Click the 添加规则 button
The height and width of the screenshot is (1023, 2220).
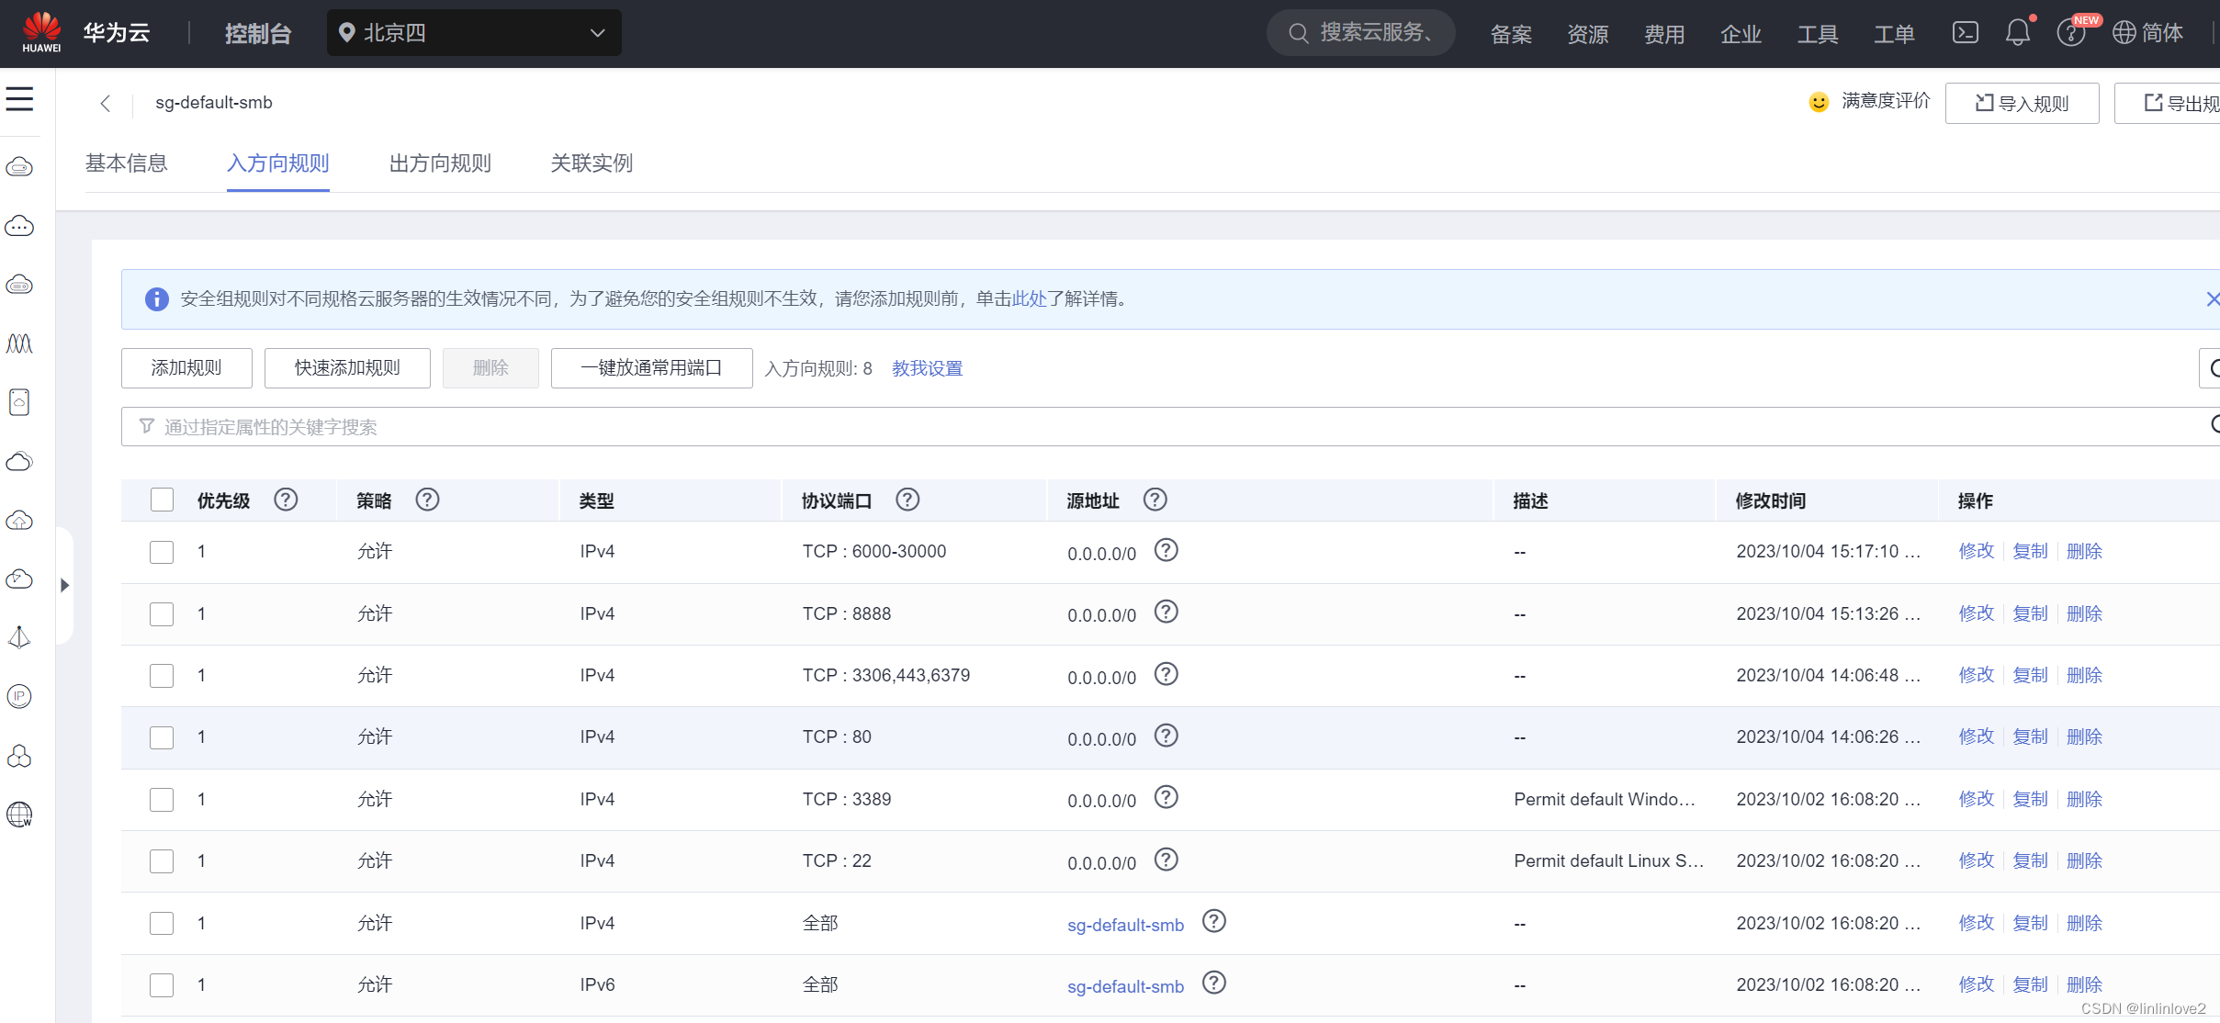click(186, 368)
